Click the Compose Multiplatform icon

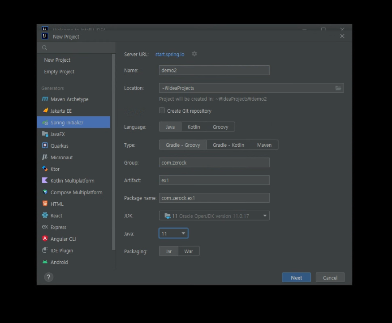tap(45, 192)
